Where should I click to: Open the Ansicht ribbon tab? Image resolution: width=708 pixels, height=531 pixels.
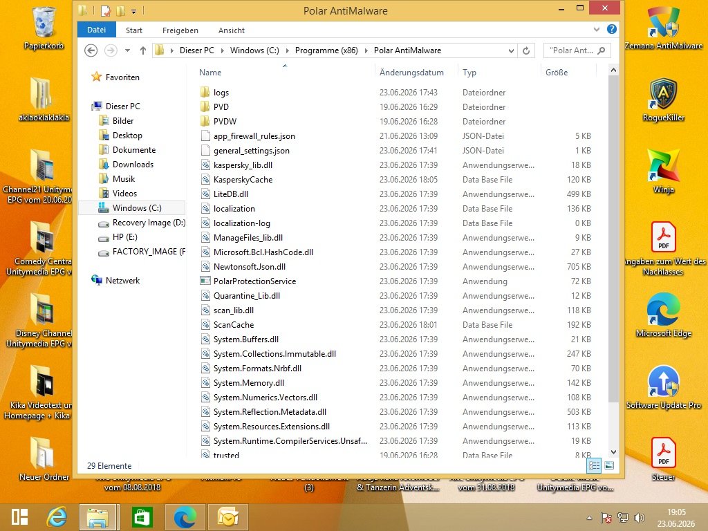pyautogui.click(x=231, y=30)
